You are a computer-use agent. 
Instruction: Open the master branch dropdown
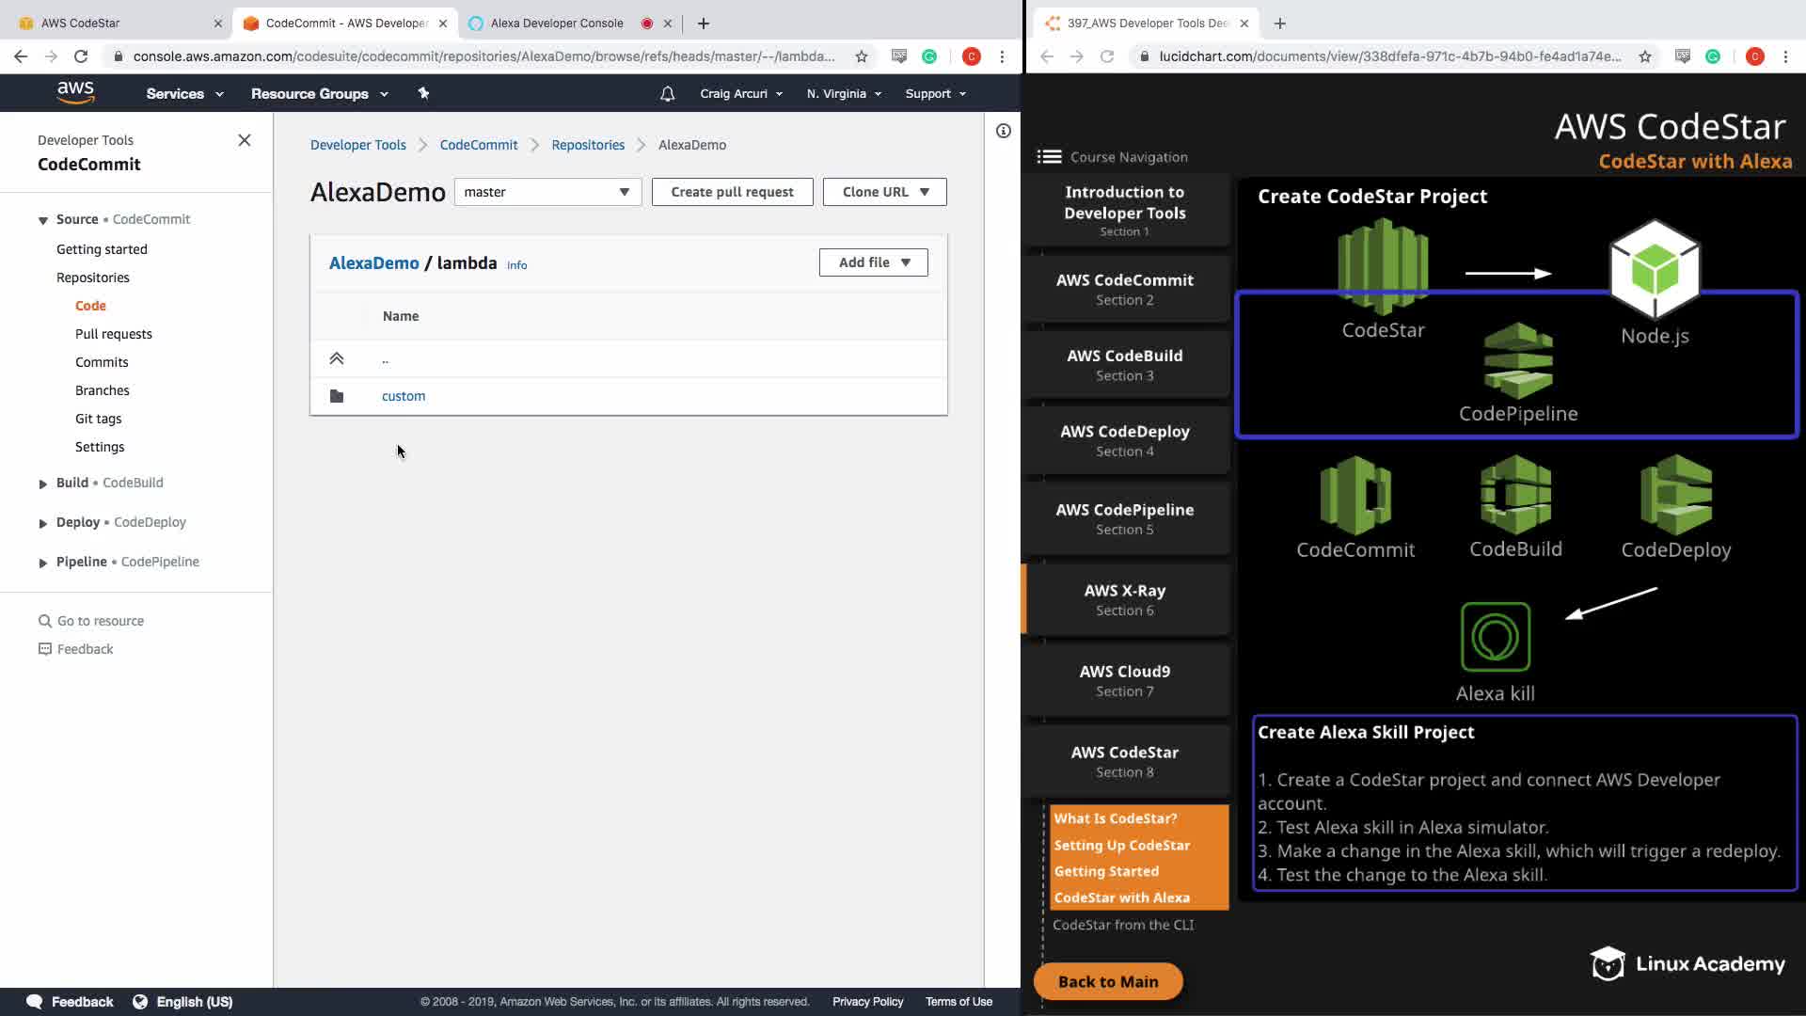(x=547, y=192)
